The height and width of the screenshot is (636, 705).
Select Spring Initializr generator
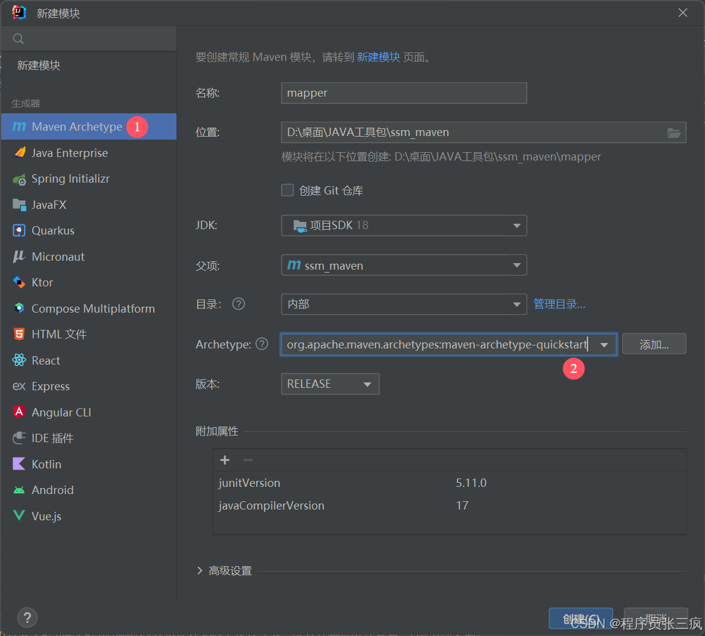pos(89,179)
